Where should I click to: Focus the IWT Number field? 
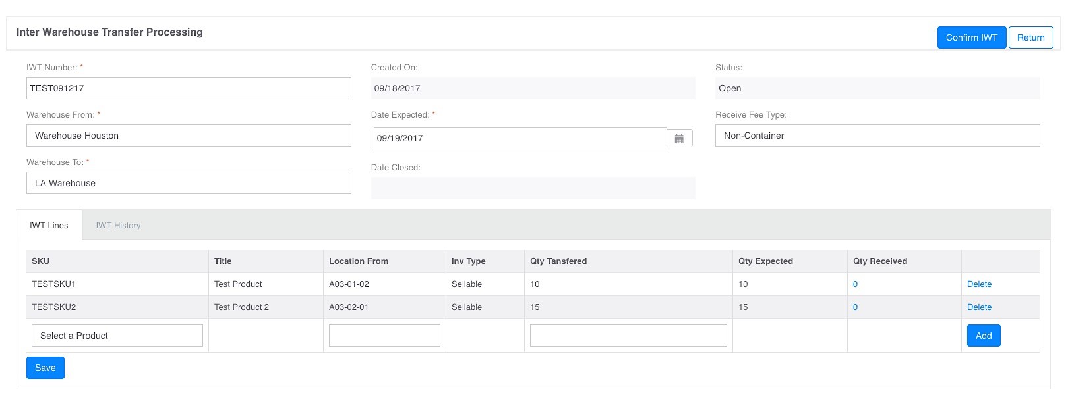coord(189,88)
